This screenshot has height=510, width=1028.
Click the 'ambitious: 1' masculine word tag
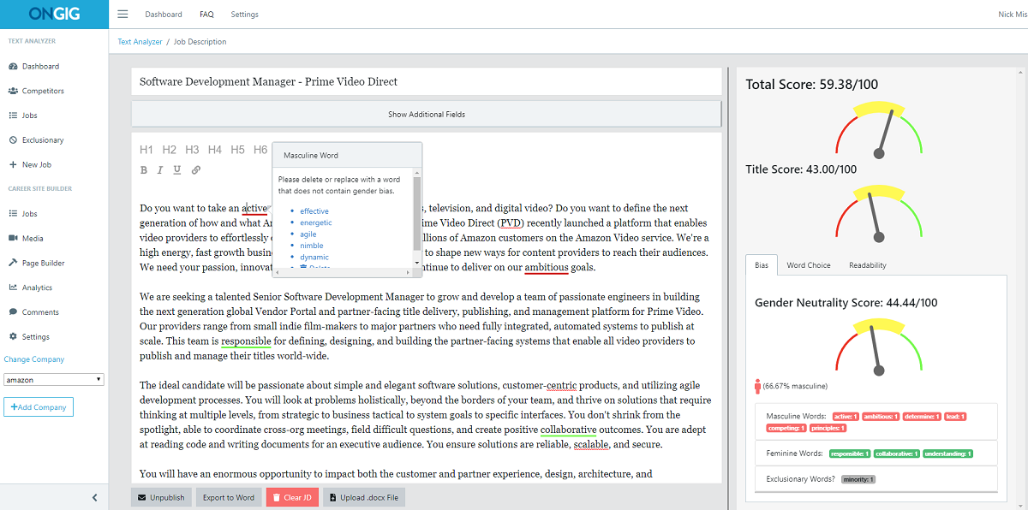tap(881, 417)
